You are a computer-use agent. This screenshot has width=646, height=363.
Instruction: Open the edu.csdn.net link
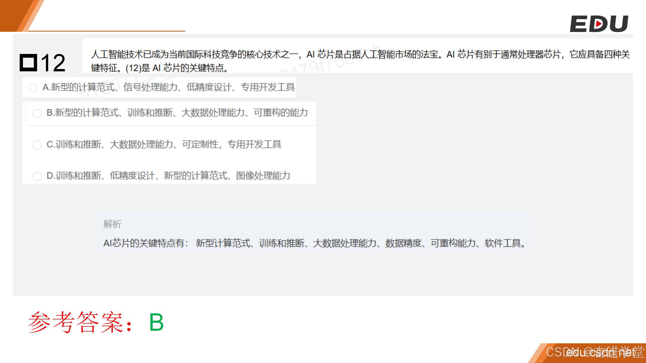point(601,352)
